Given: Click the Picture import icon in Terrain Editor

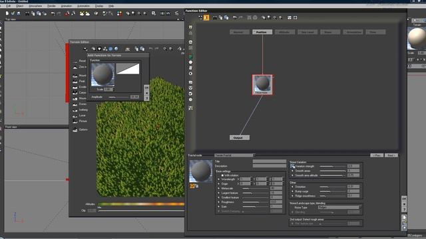Looking at the screenshot, I should tap(75, 121).
